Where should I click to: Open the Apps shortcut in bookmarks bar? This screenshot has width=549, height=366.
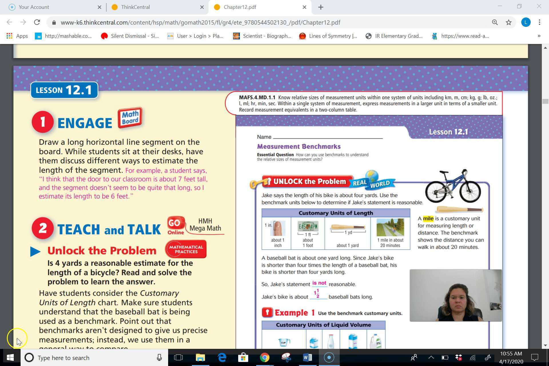tap(17, 36)
